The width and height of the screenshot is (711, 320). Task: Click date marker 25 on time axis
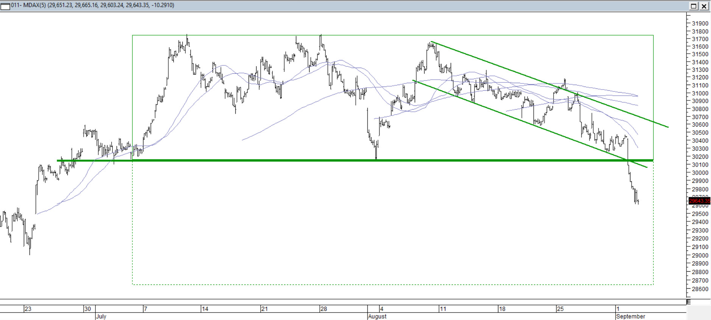pyautogui.click(x=560, y=309)
